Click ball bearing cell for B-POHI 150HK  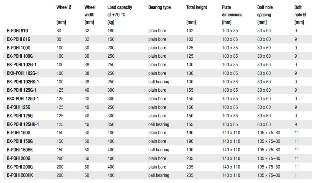[x=159, y=150]
